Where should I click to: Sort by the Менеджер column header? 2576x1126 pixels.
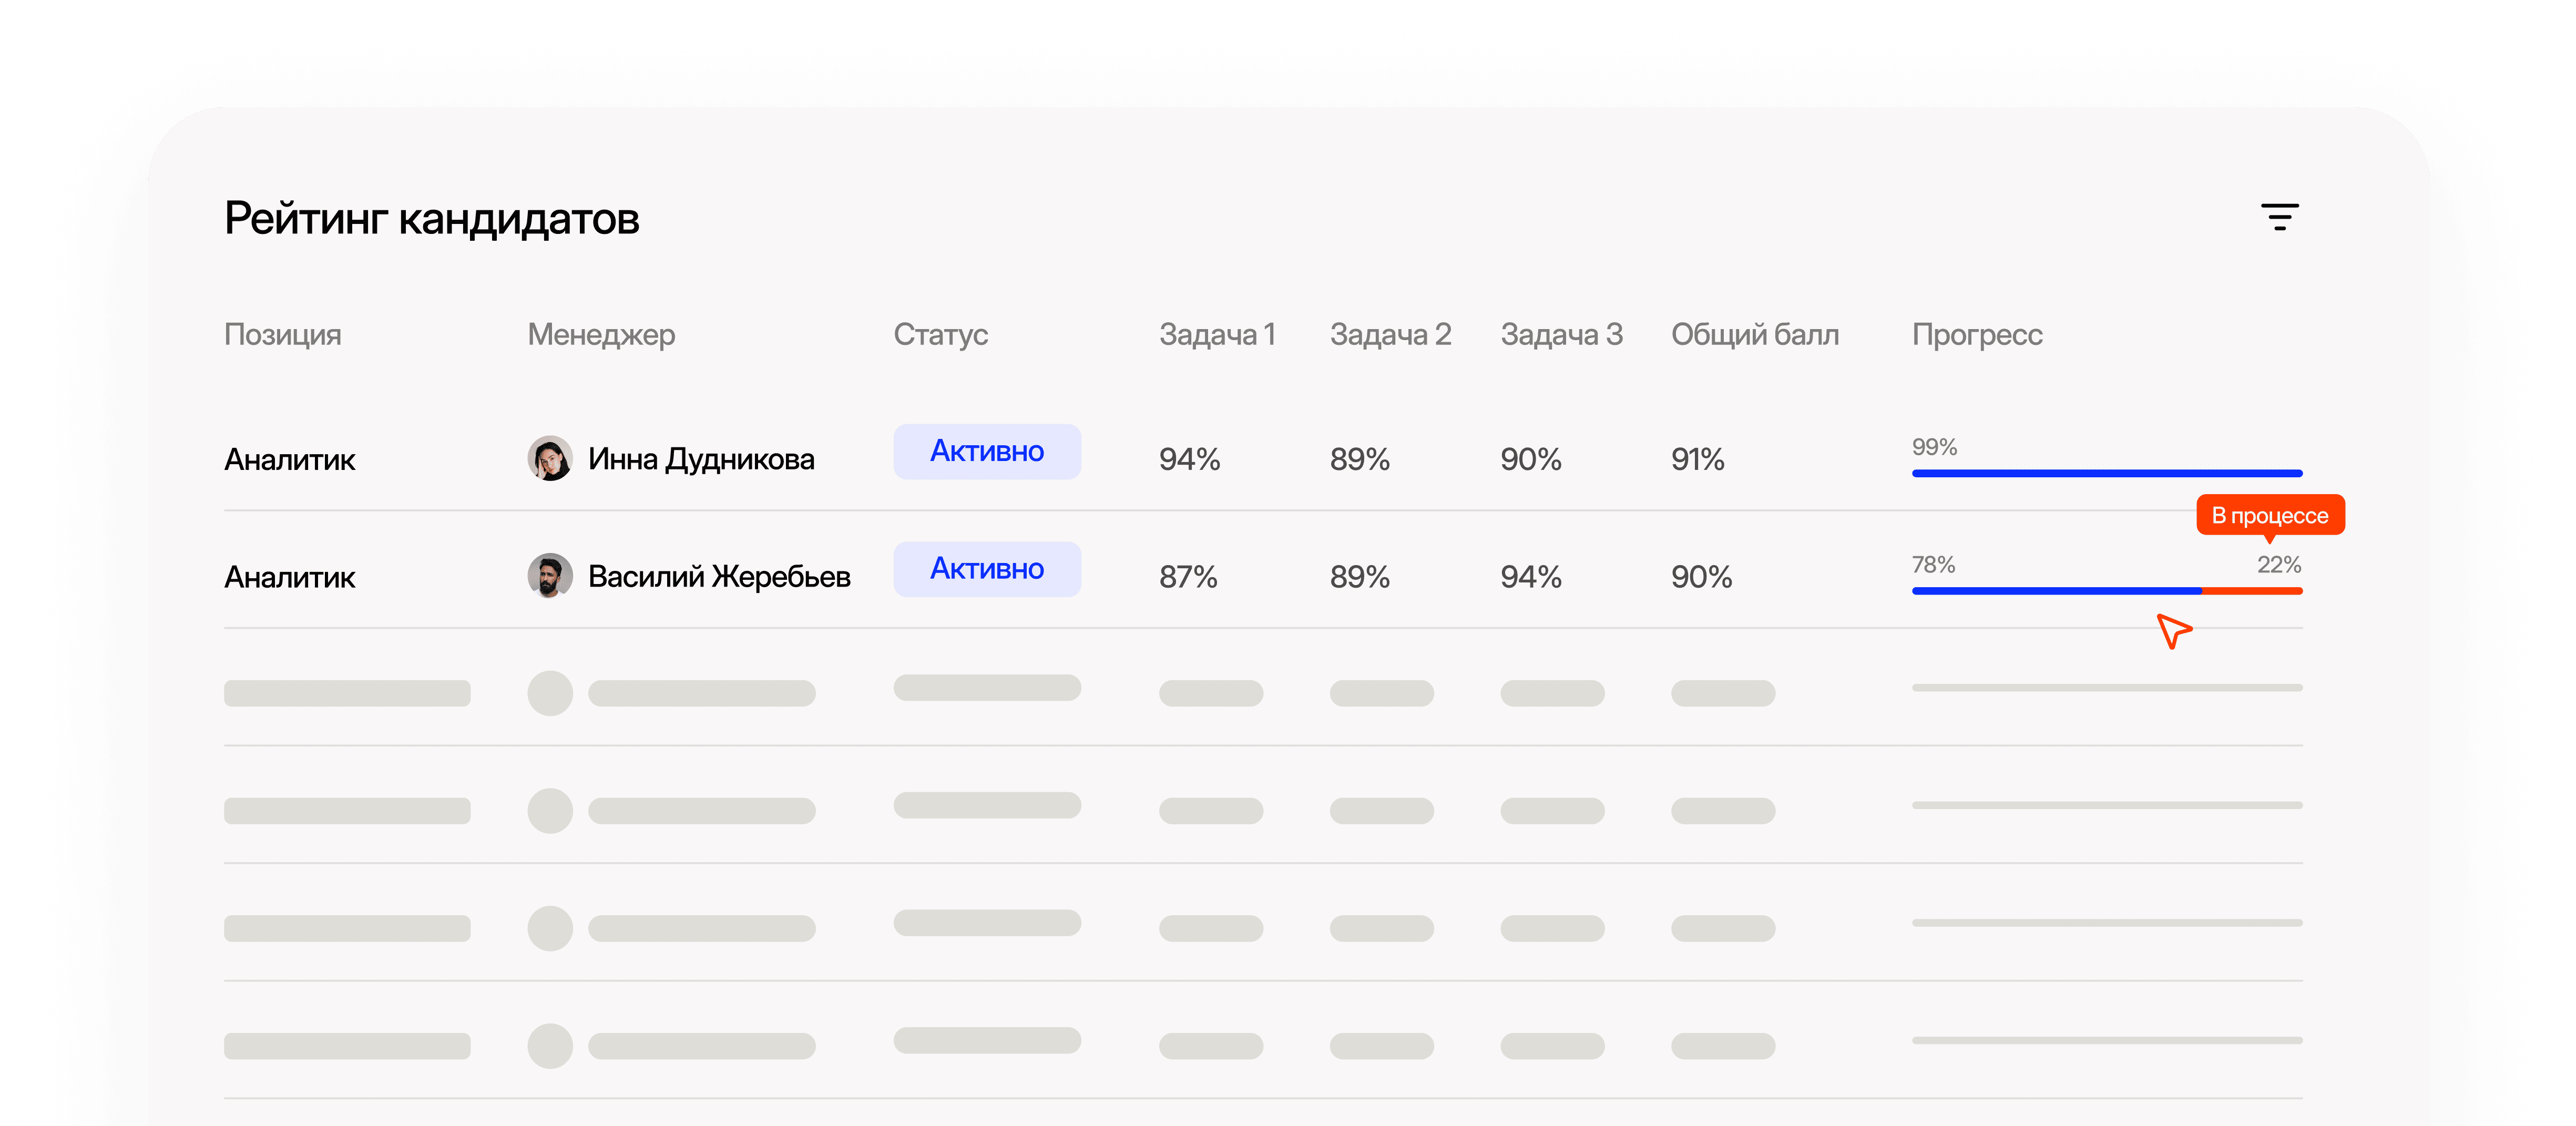tap(601, 334)
